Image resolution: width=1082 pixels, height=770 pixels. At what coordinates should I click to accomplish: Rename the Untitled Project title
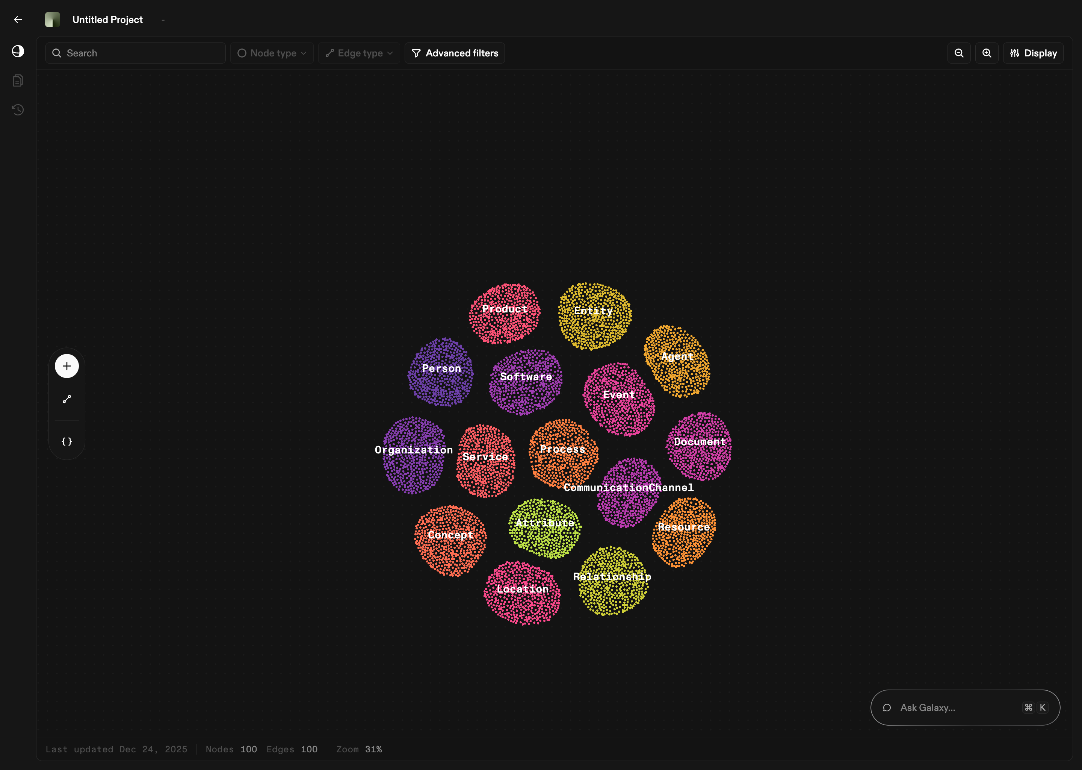pos(107,20)
